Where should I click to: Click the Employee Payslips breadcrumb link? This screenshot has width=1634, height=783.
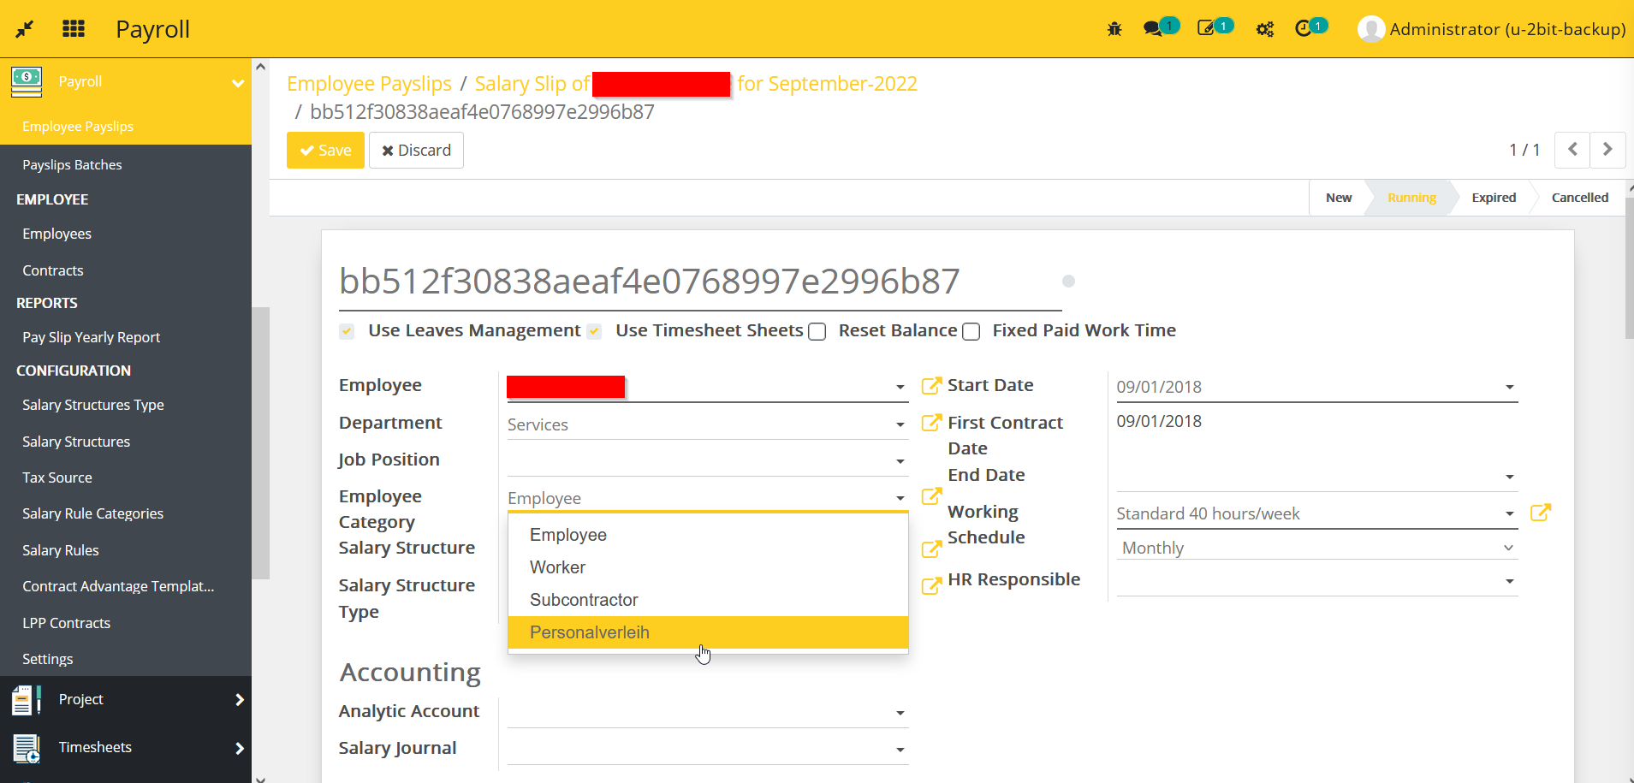[x=369, y=83]
